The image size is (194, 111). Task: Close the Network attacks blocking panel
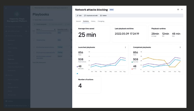coord(182,10)
